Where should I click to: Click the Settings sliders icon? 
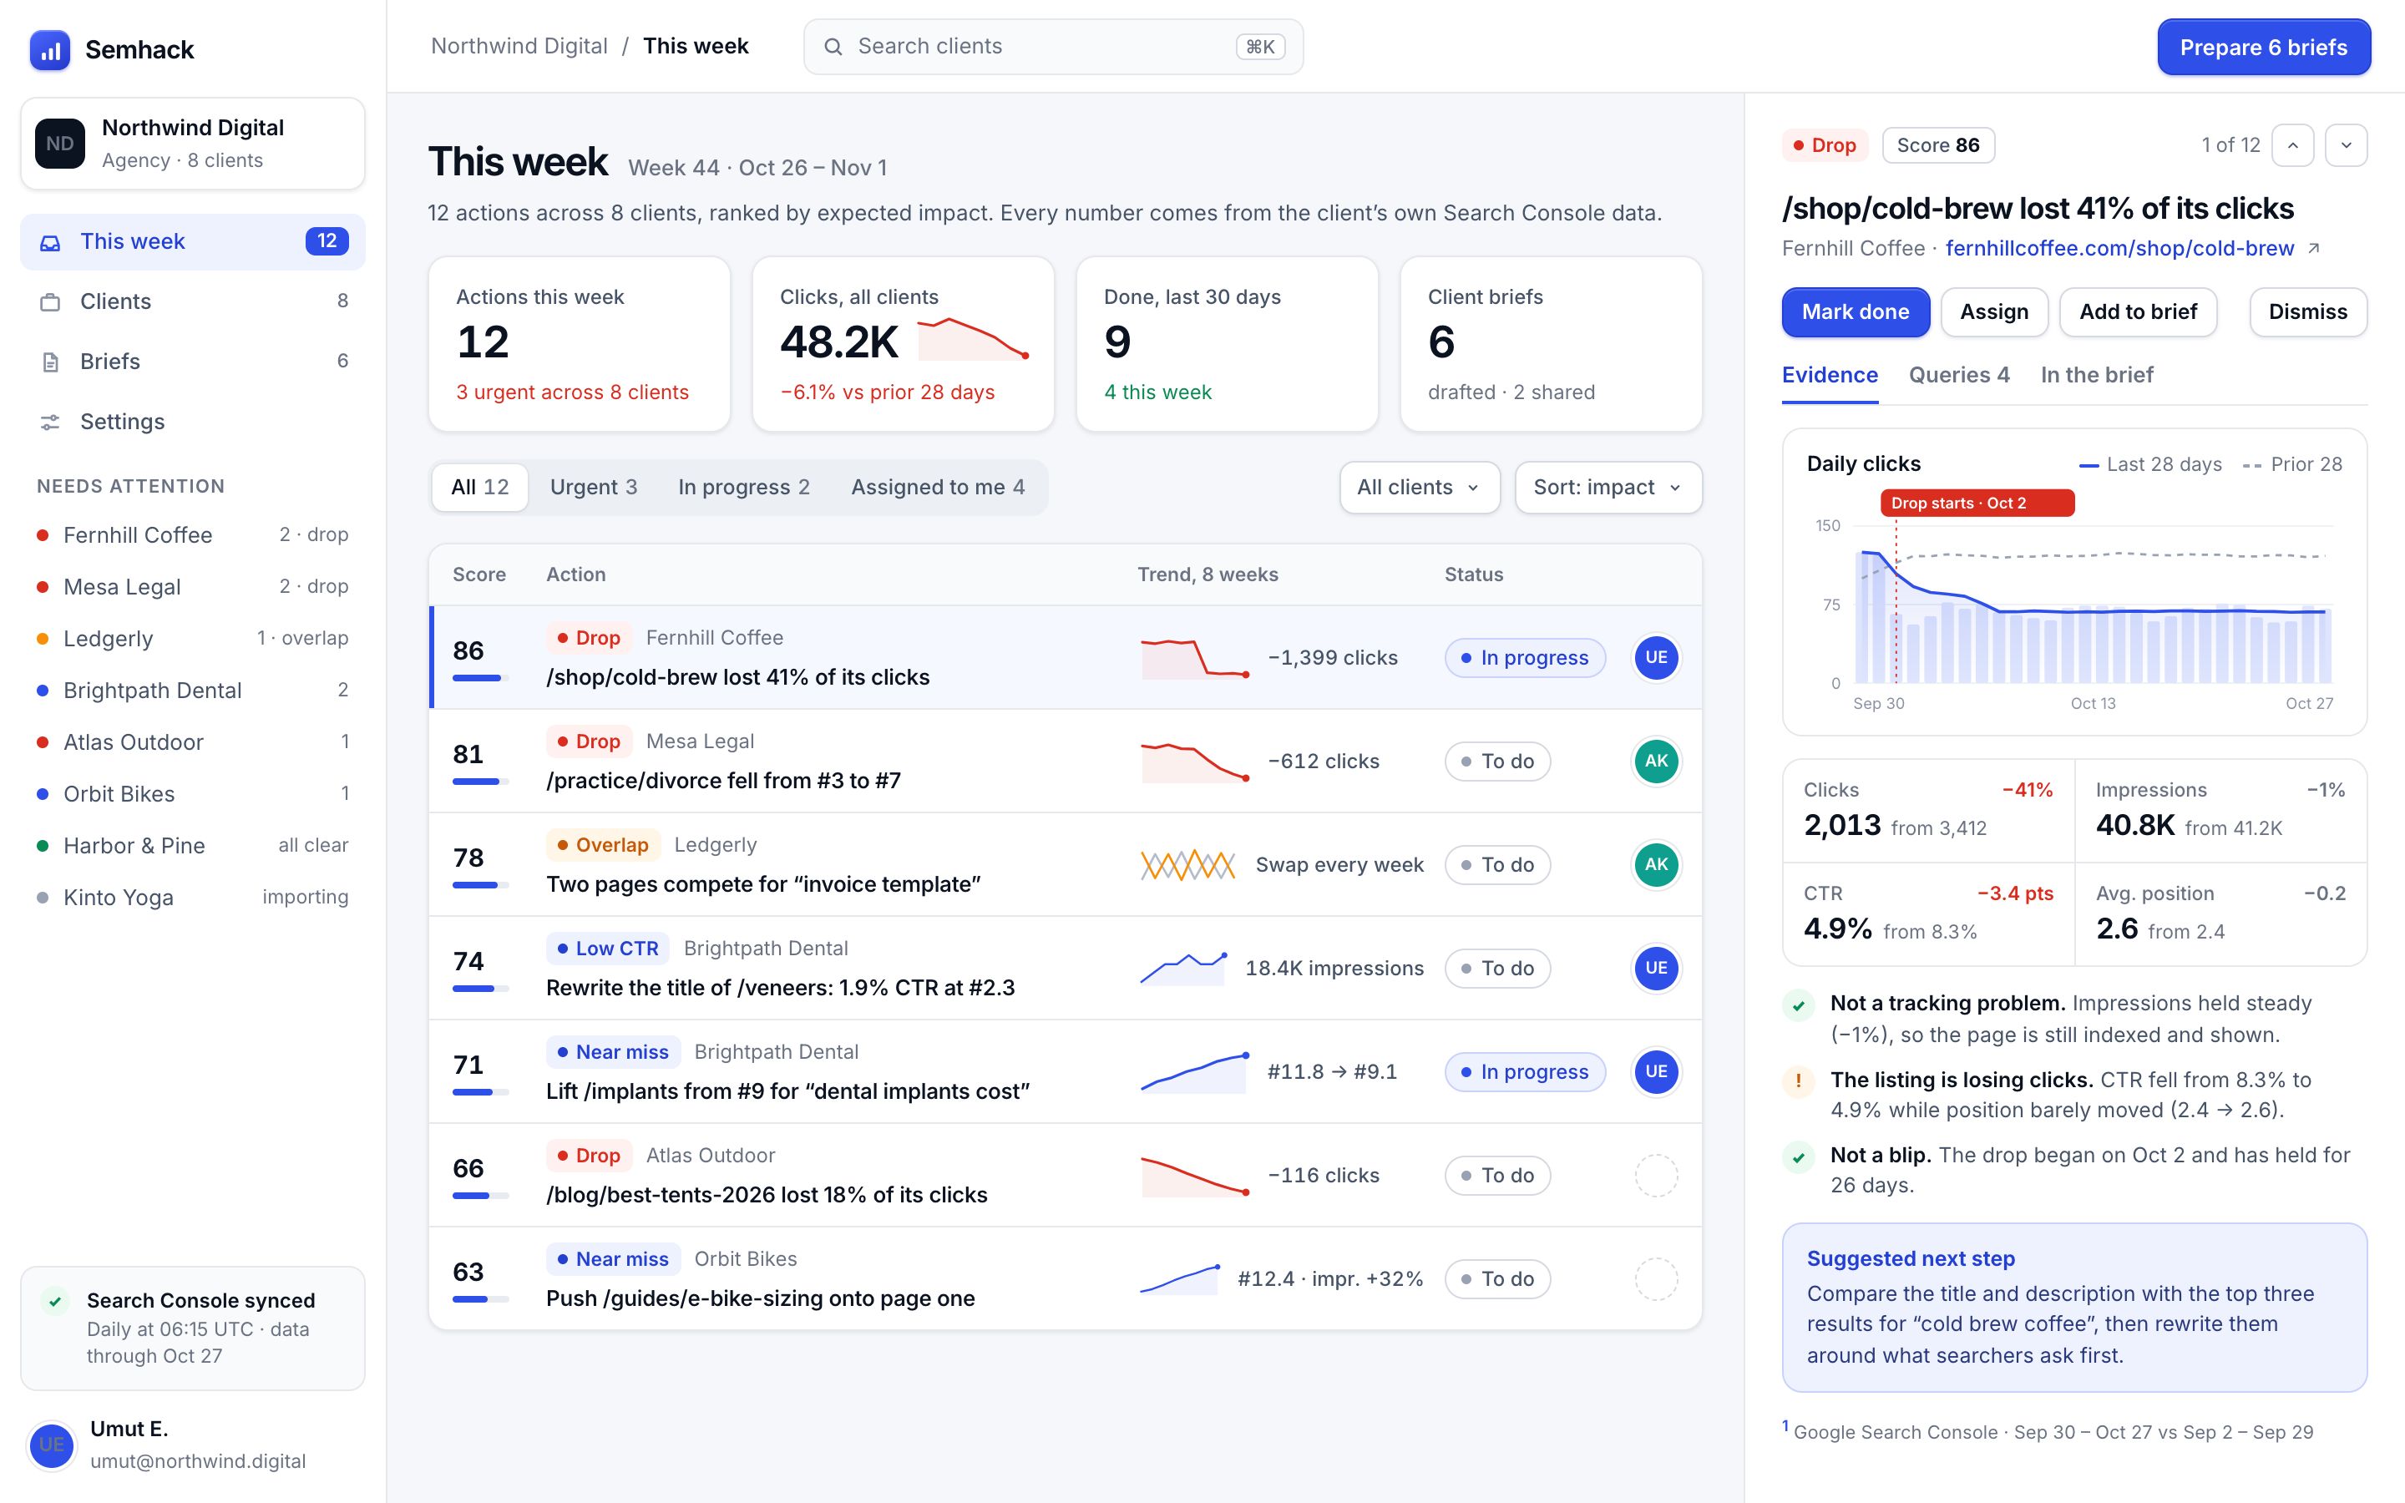click(x=50, y=423)
